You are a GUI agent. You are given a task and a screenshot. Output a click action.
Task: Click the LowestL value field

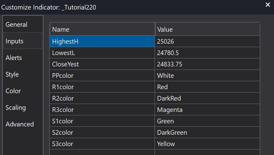pyautogui.click(x=207, y=53)
